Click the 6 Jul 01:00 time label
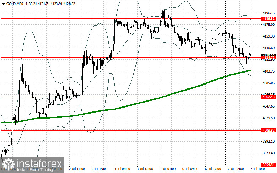This screenshot has width=277, height=173. pyautogui.click(x=167, y=169)
